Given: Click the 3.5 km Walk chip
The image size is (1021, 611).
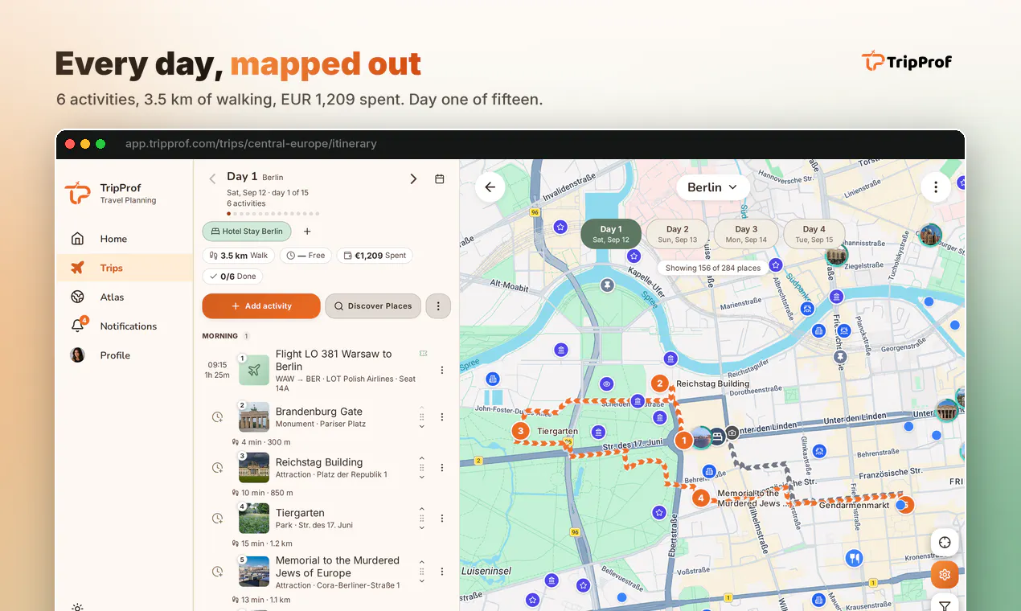Looking at the screenshot, I should point(239,256).
